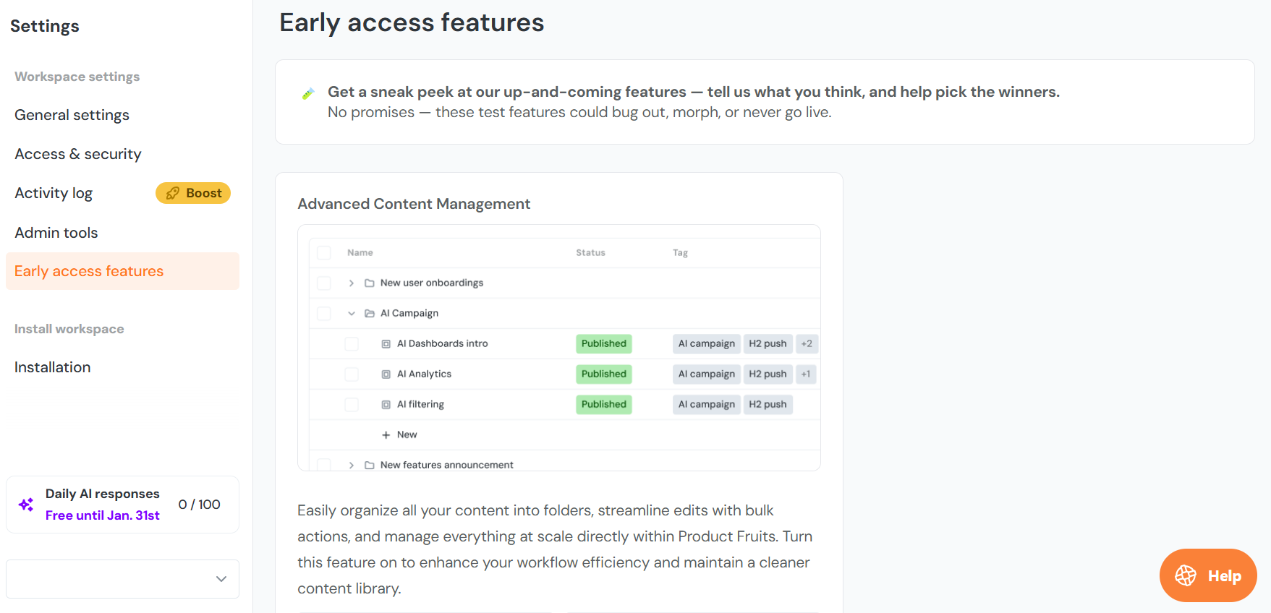Screen dimensions: 1271x613
Task: Click the test tube icon in banner
Action: click(x=308, y=93)
